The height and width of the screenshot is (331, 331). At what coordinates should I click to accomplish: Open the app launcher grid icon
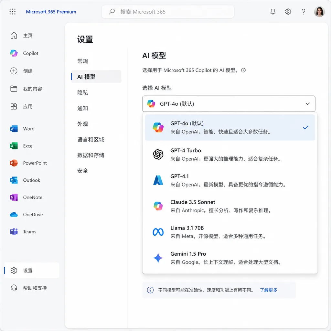(13, 12)
